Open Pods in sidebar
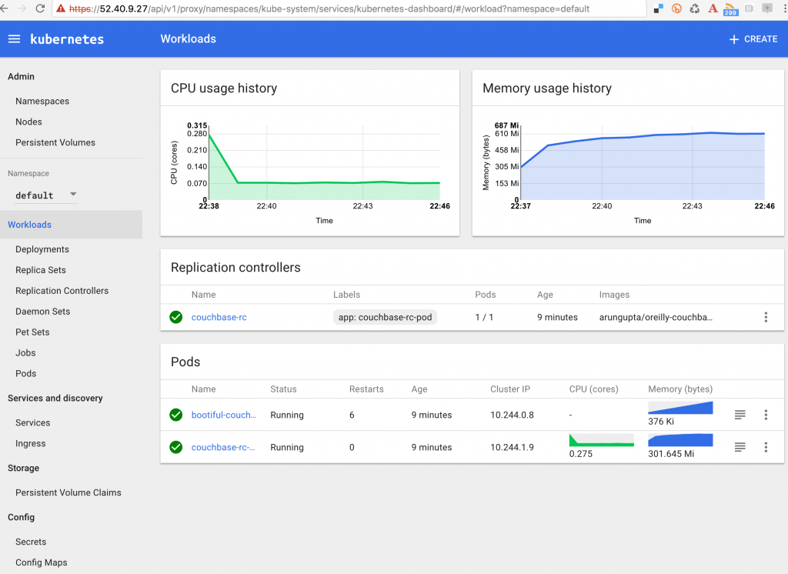Viewport: 788px width, 574px height. click(25, 373)
